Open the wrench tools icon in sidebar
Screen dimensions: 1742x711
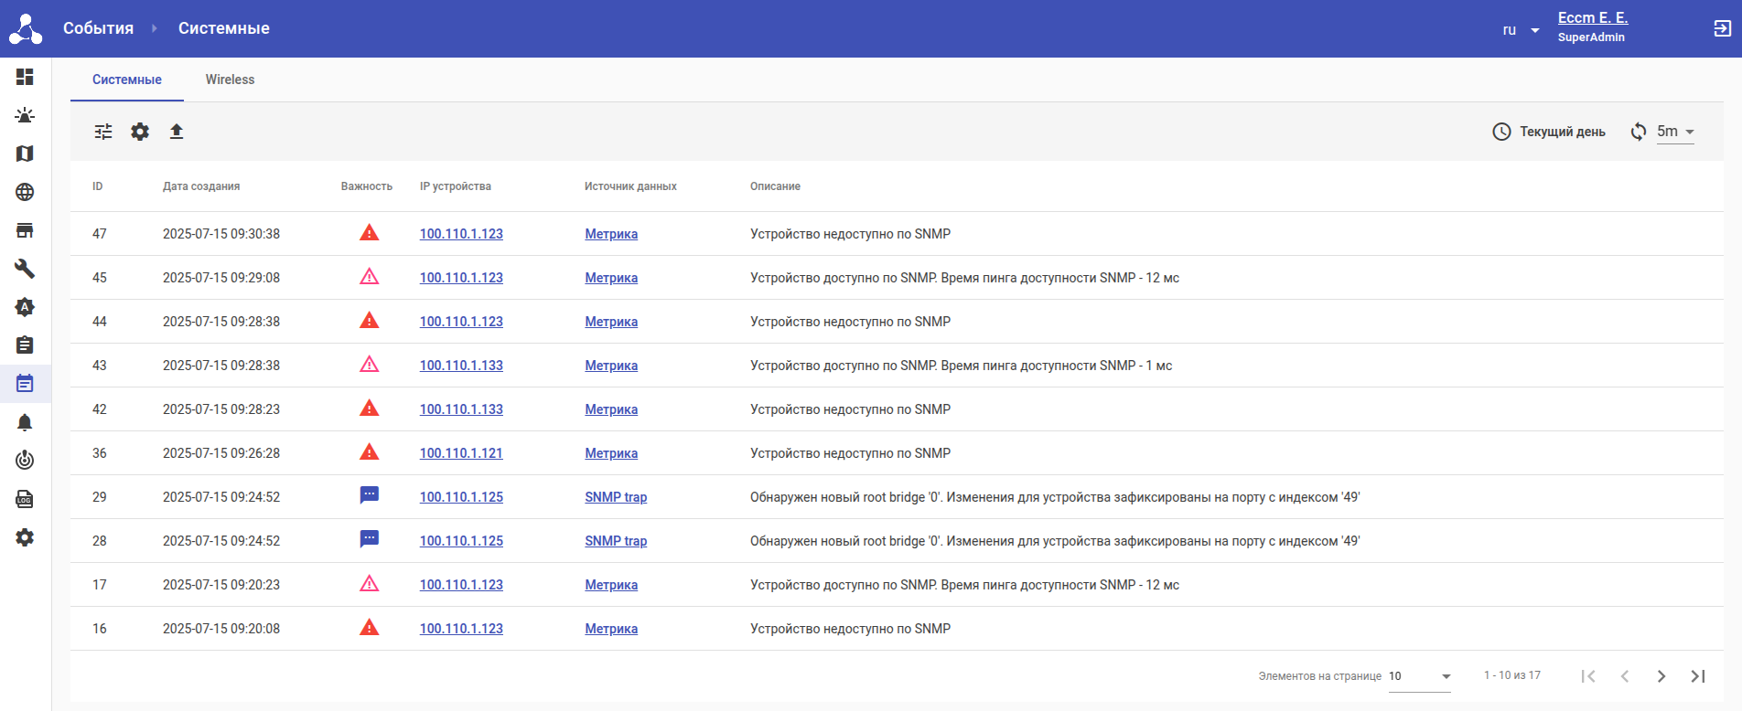[x=25, y=269]
